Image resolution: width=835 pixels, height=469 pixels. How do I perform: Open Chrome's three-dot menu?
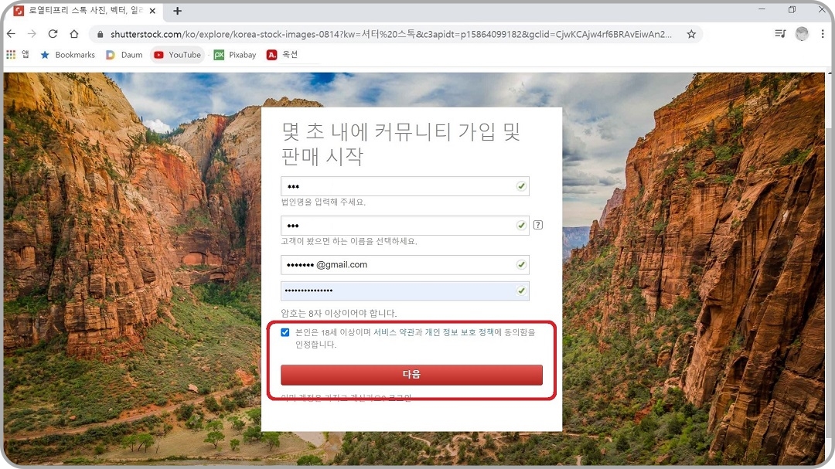pos(822,34)
